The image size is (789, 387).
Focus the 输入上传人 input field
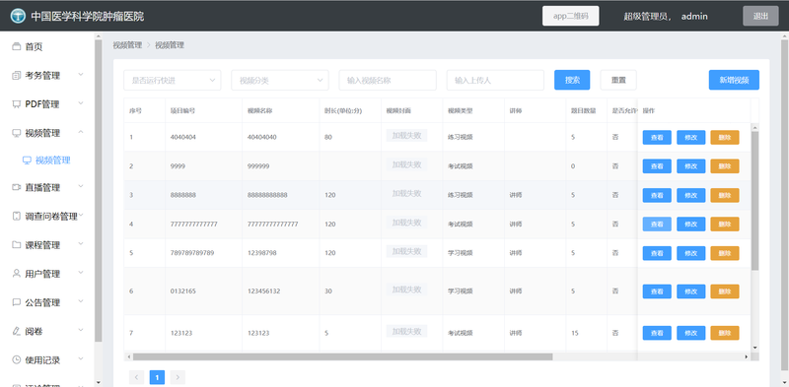click(495, 80)
